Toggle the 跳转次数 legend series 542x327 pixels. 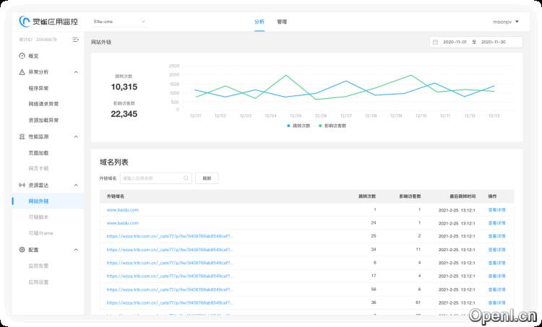[298, 126]
